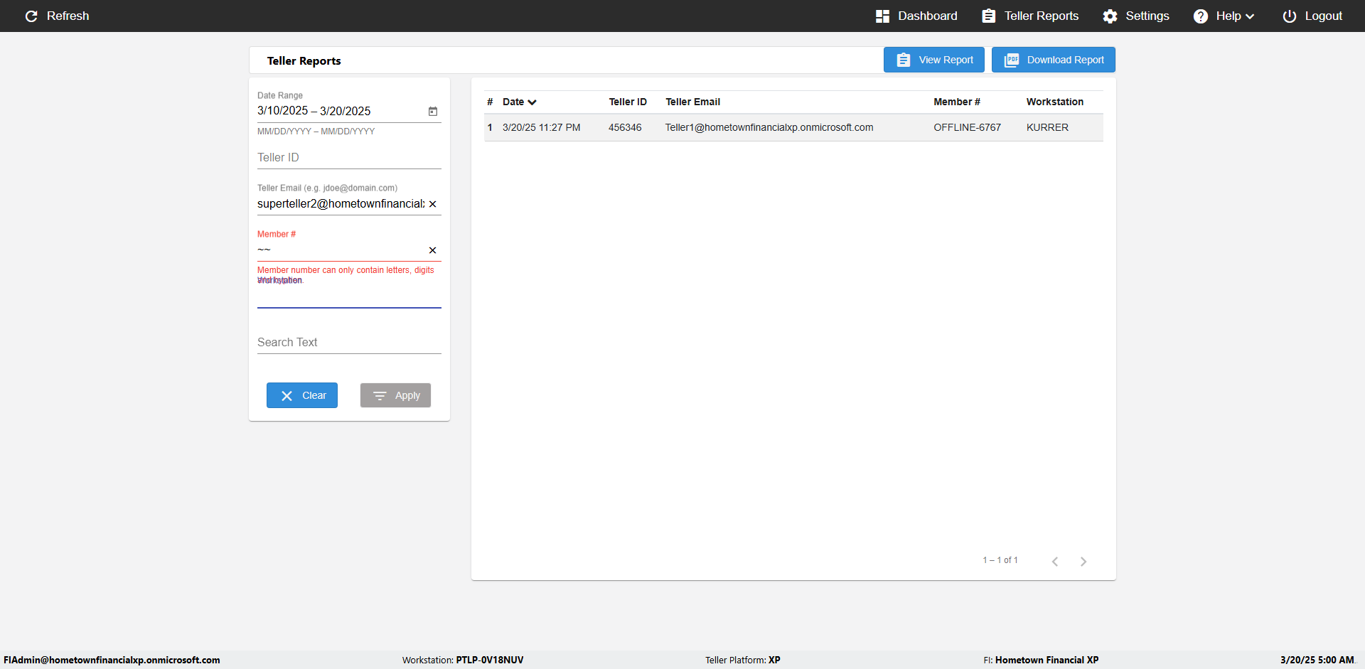1365x669 pixels.
Task: Click the Refresh circular arrow icon
Action: pyautogui.click(x=31, y=16)
